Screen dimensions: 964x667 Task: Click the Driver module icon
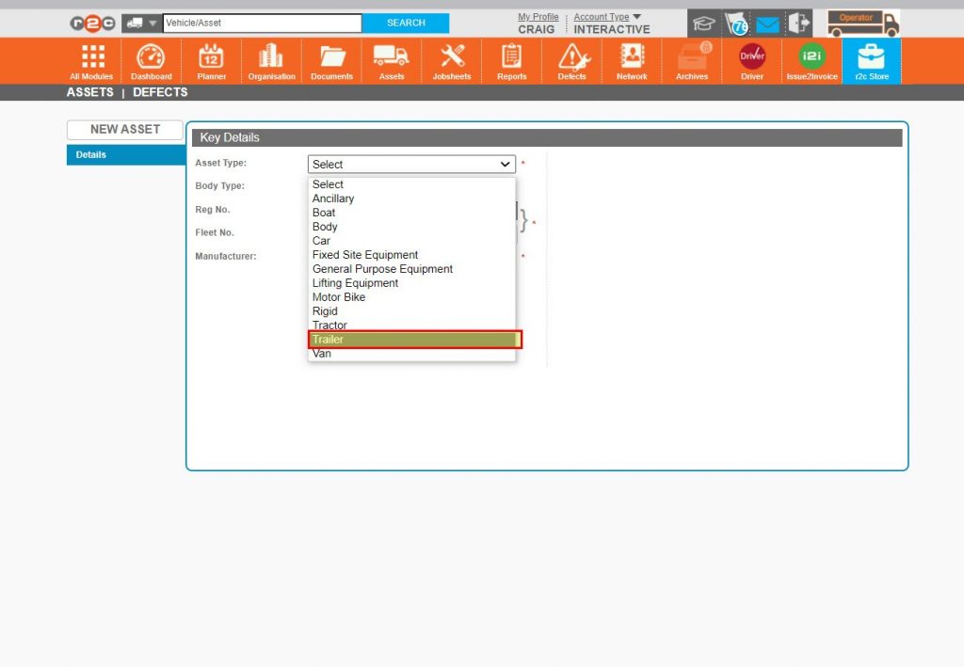[x=751, y=59]
